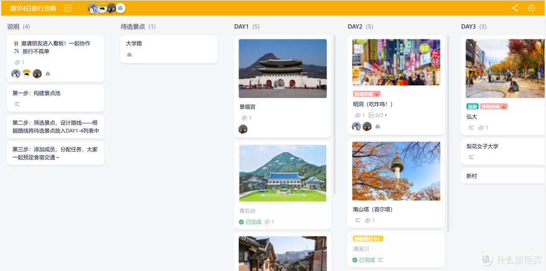
Task: Click the 弘大 card title
Action: click(x=472, y=117)
